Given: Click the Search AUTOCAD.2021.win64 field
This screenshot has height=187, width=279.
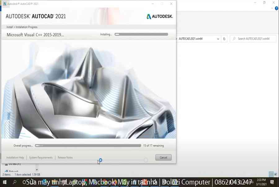Looking at the screenshot, I should pos(253,39).
